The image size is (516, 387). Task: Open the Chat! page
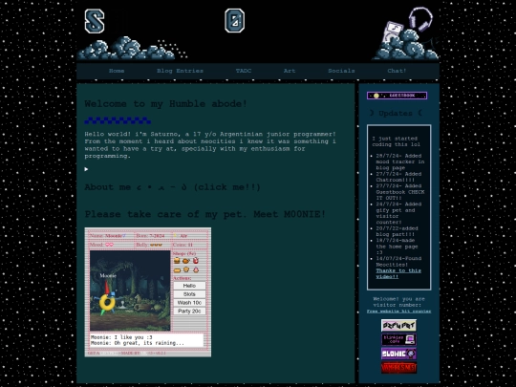[x=397, y=71]
